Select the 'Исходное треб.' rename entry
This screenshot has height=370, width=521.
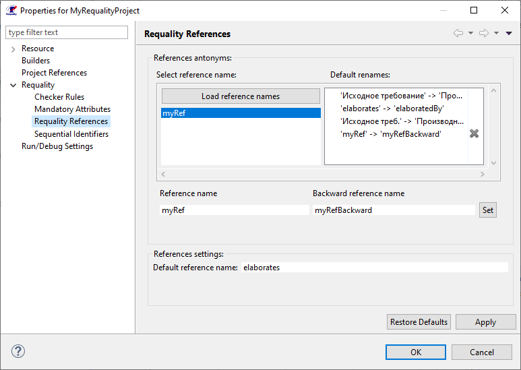(402, 121)
